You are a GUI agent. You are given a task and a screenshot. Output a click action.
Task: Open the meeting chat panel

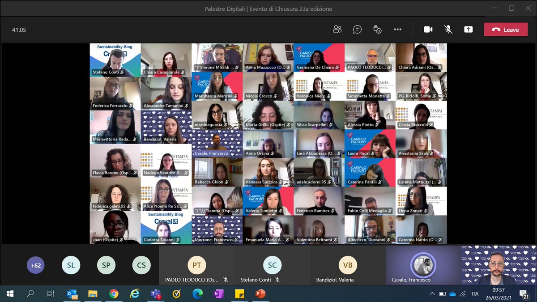(357, 29)
